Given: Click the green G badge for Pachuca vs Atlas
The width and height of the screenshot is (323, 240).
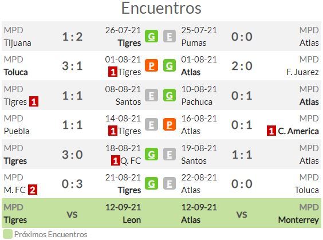Looking at the screenshot, I should [170, 96].
